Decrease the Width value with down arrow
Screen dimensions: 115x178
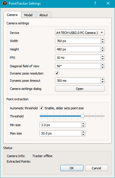click(103, 42)
